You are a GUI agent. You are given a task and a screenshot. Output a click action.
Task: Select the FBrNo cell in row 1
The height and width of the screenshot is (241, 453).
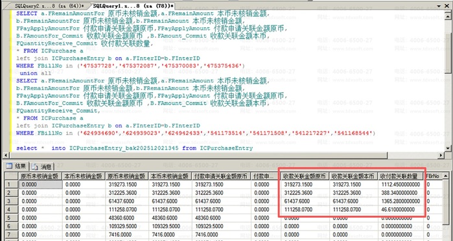click(x=433, y=185)
